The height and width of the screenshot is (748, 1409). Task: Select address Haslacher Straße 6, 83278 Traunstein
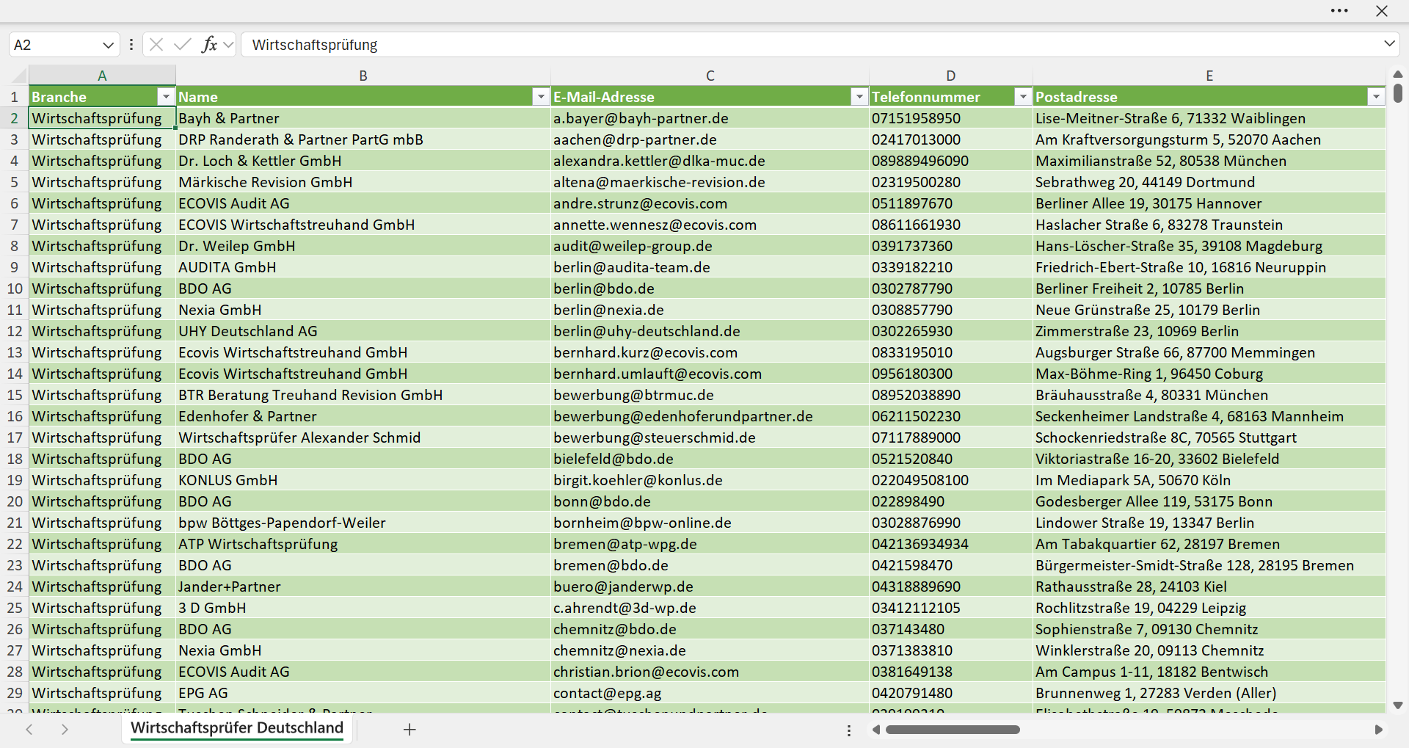tap(1209, 225)
